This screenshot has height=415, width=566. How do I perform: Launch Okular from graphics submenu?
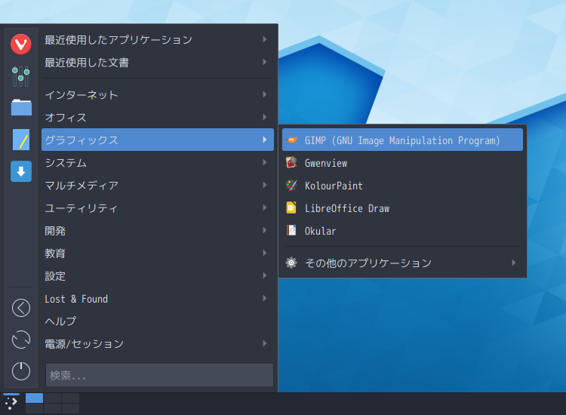(402, 230)
